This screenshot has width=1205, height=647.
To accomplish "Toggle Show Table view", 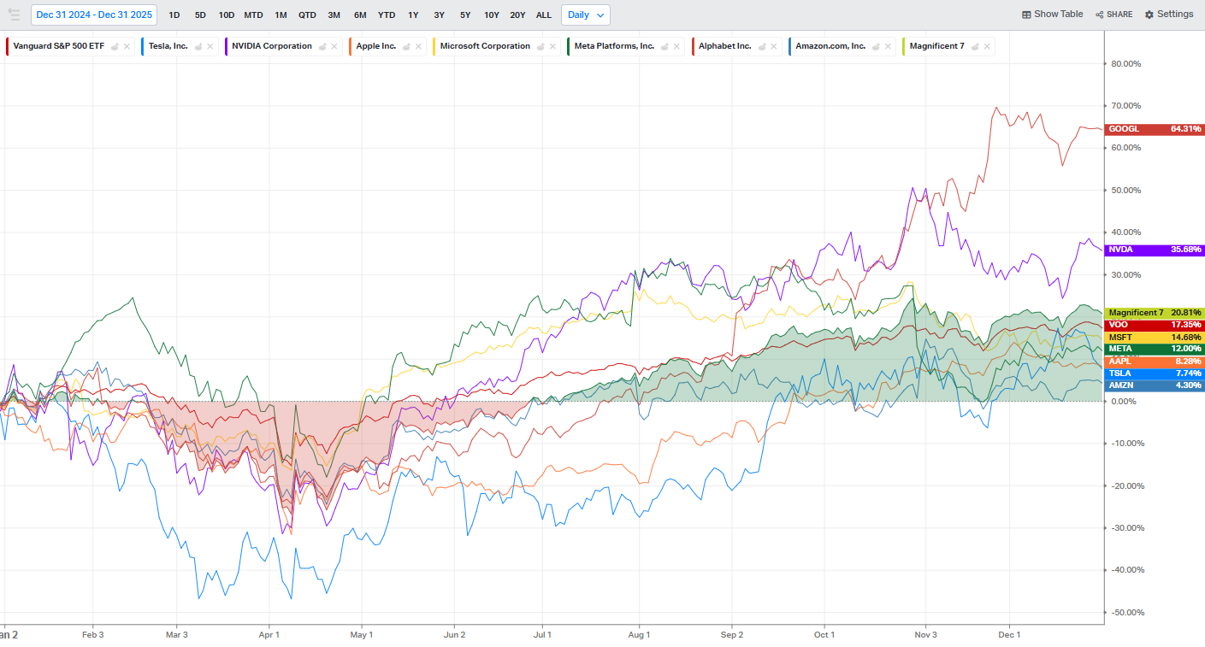I will pos(1052,15).
